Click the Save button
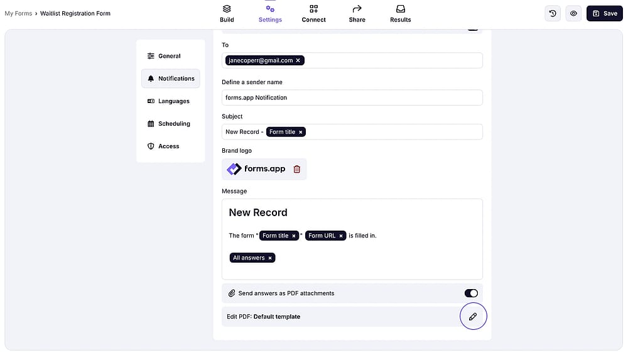Viewport: 628px width, 355px height. (604, 13)
